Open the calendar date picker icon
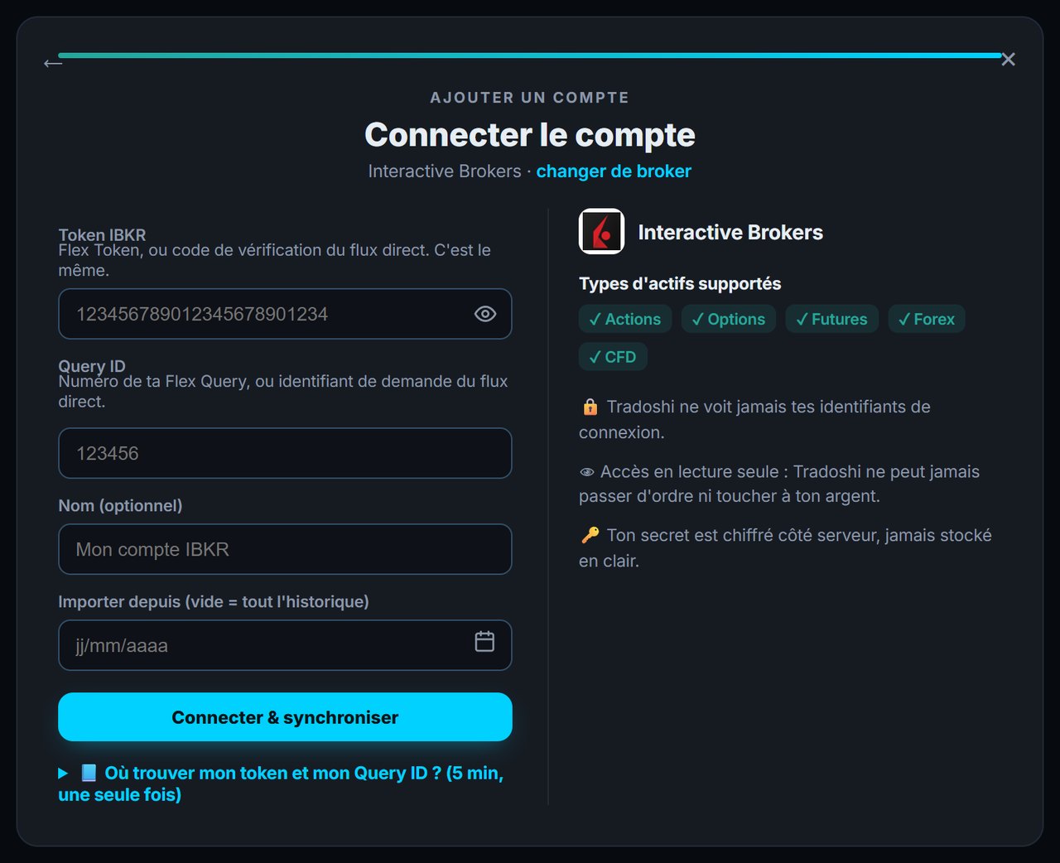 484,641
